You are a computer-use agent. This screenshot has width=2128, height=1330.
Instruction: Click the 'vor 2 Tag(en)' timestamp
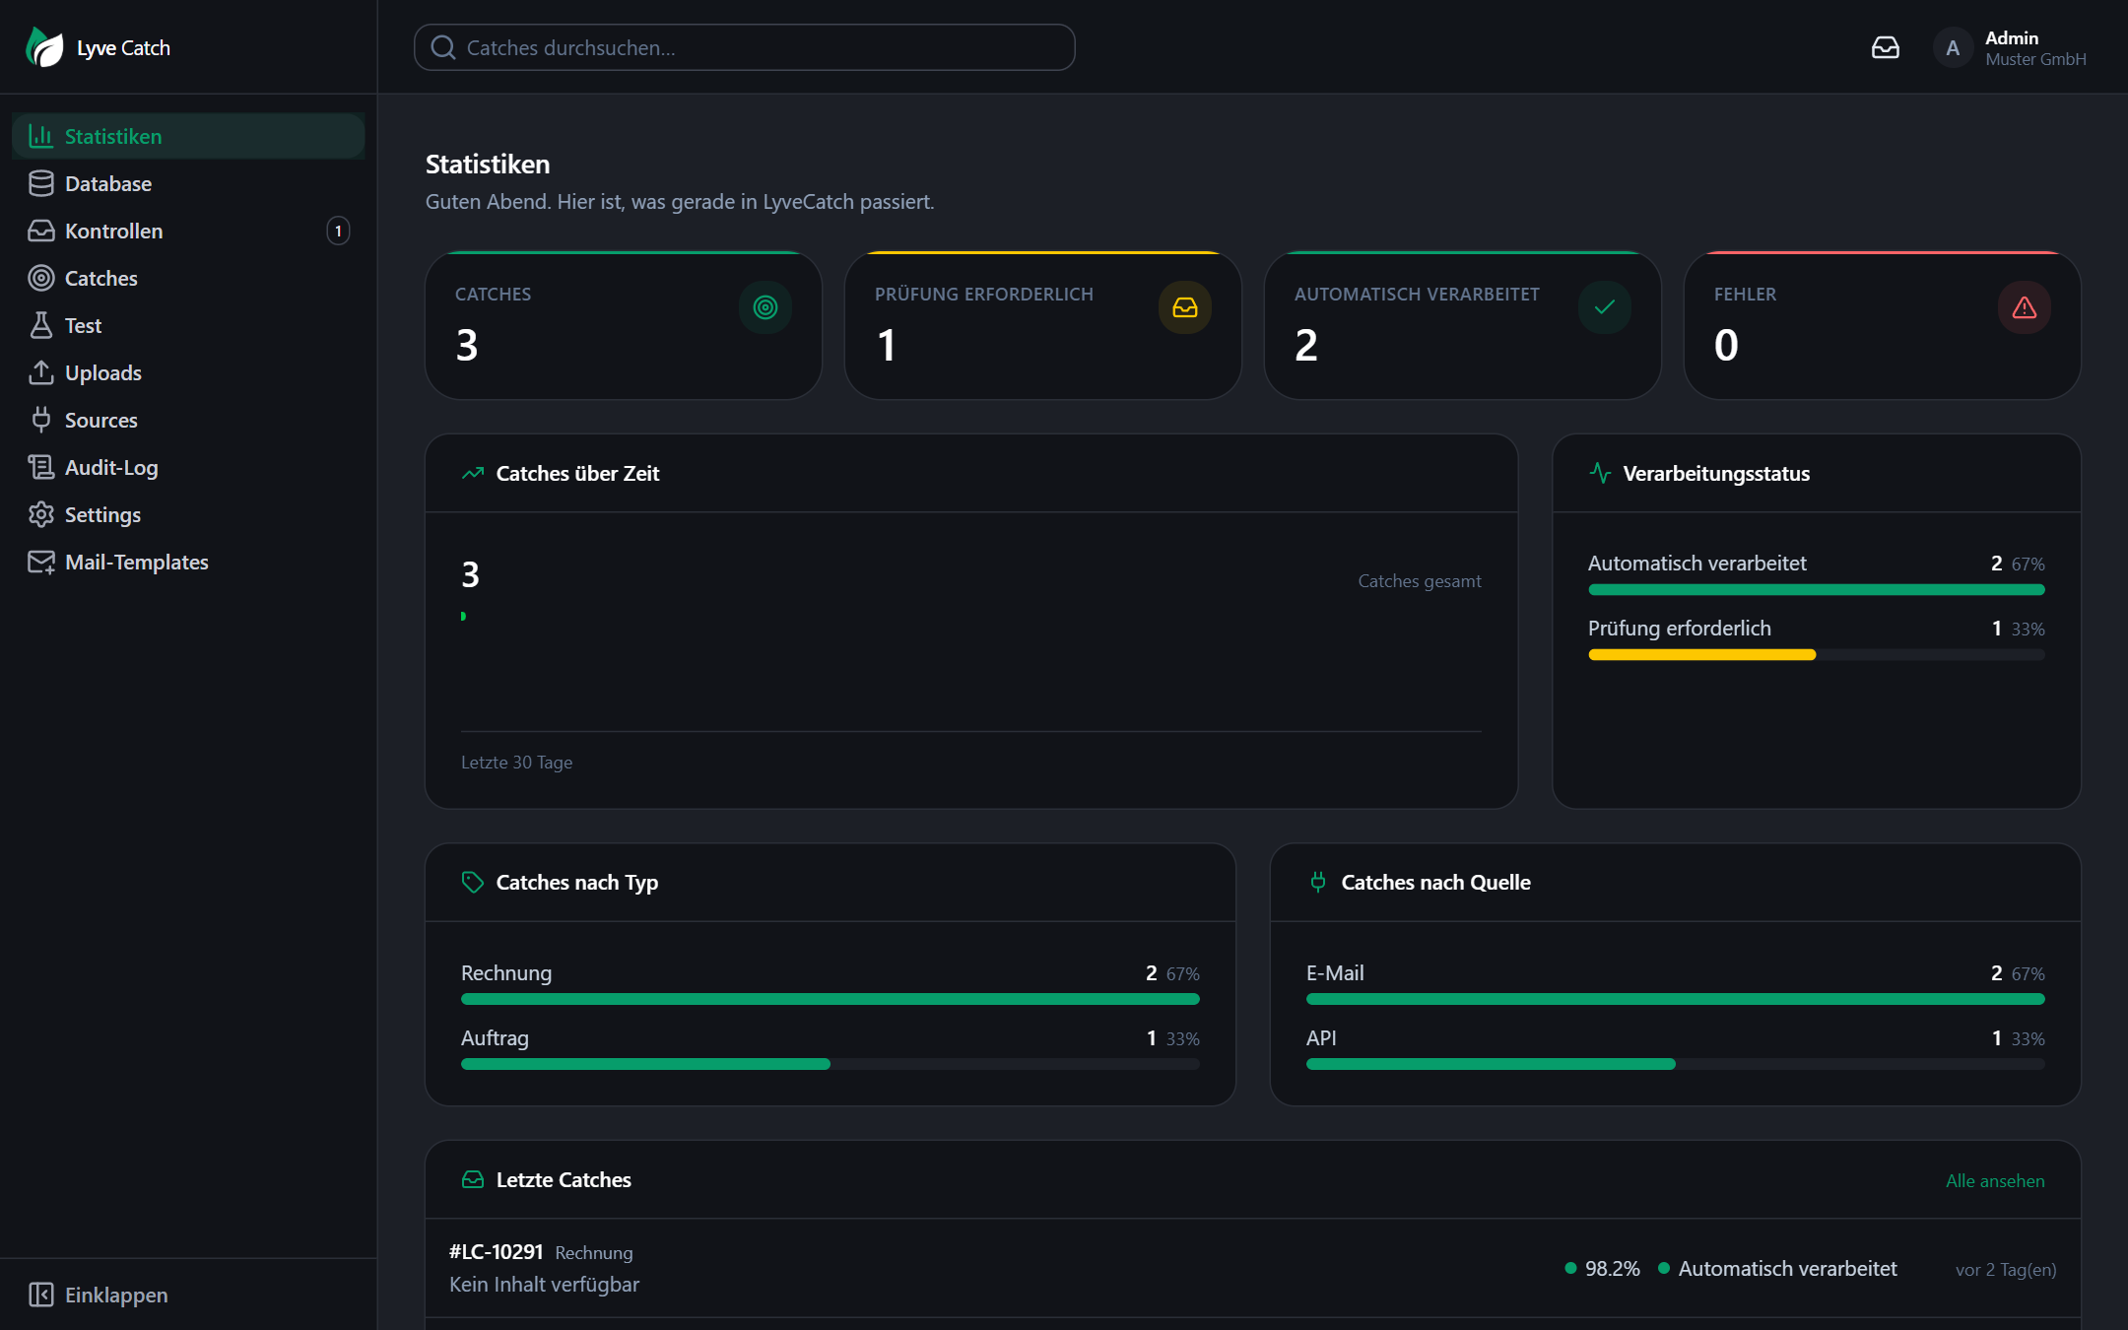tap(2005, 1269)
